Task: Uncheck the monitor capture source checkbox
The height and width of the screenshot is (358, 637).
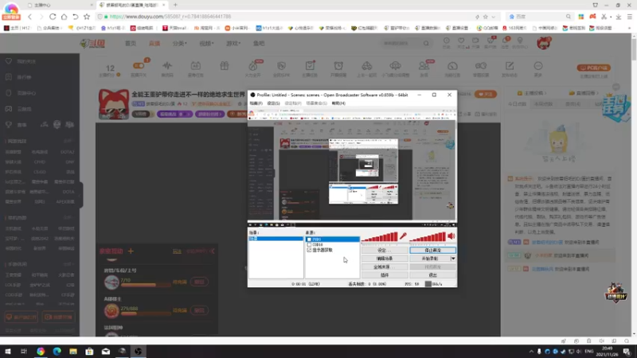Action: pos(309,250)
